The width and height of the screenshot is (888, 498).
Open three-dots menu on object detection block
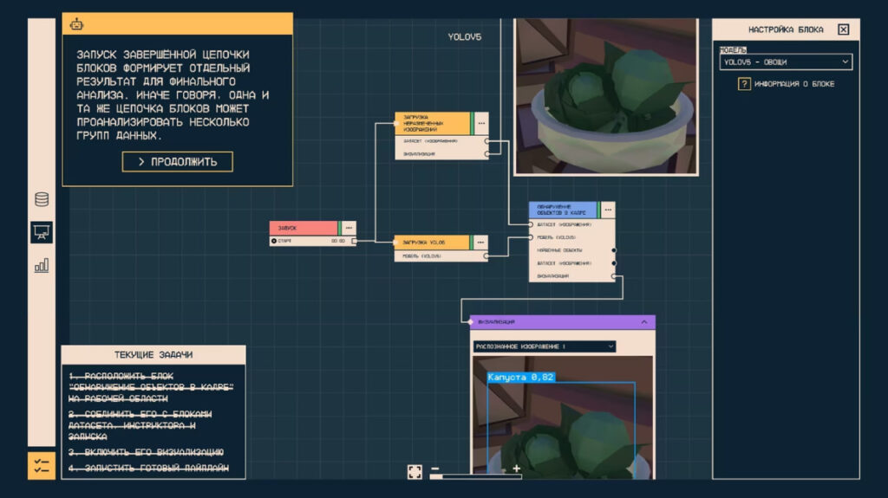pyautogui.click(x=607, y=210)
